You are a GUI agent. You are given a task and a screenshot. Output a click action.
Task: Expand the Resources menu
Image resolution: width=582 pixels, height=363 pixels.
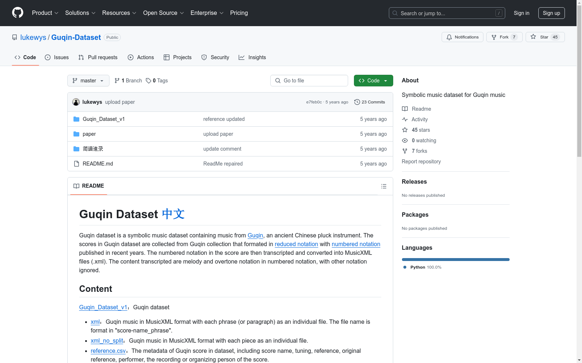pos(119,13)
